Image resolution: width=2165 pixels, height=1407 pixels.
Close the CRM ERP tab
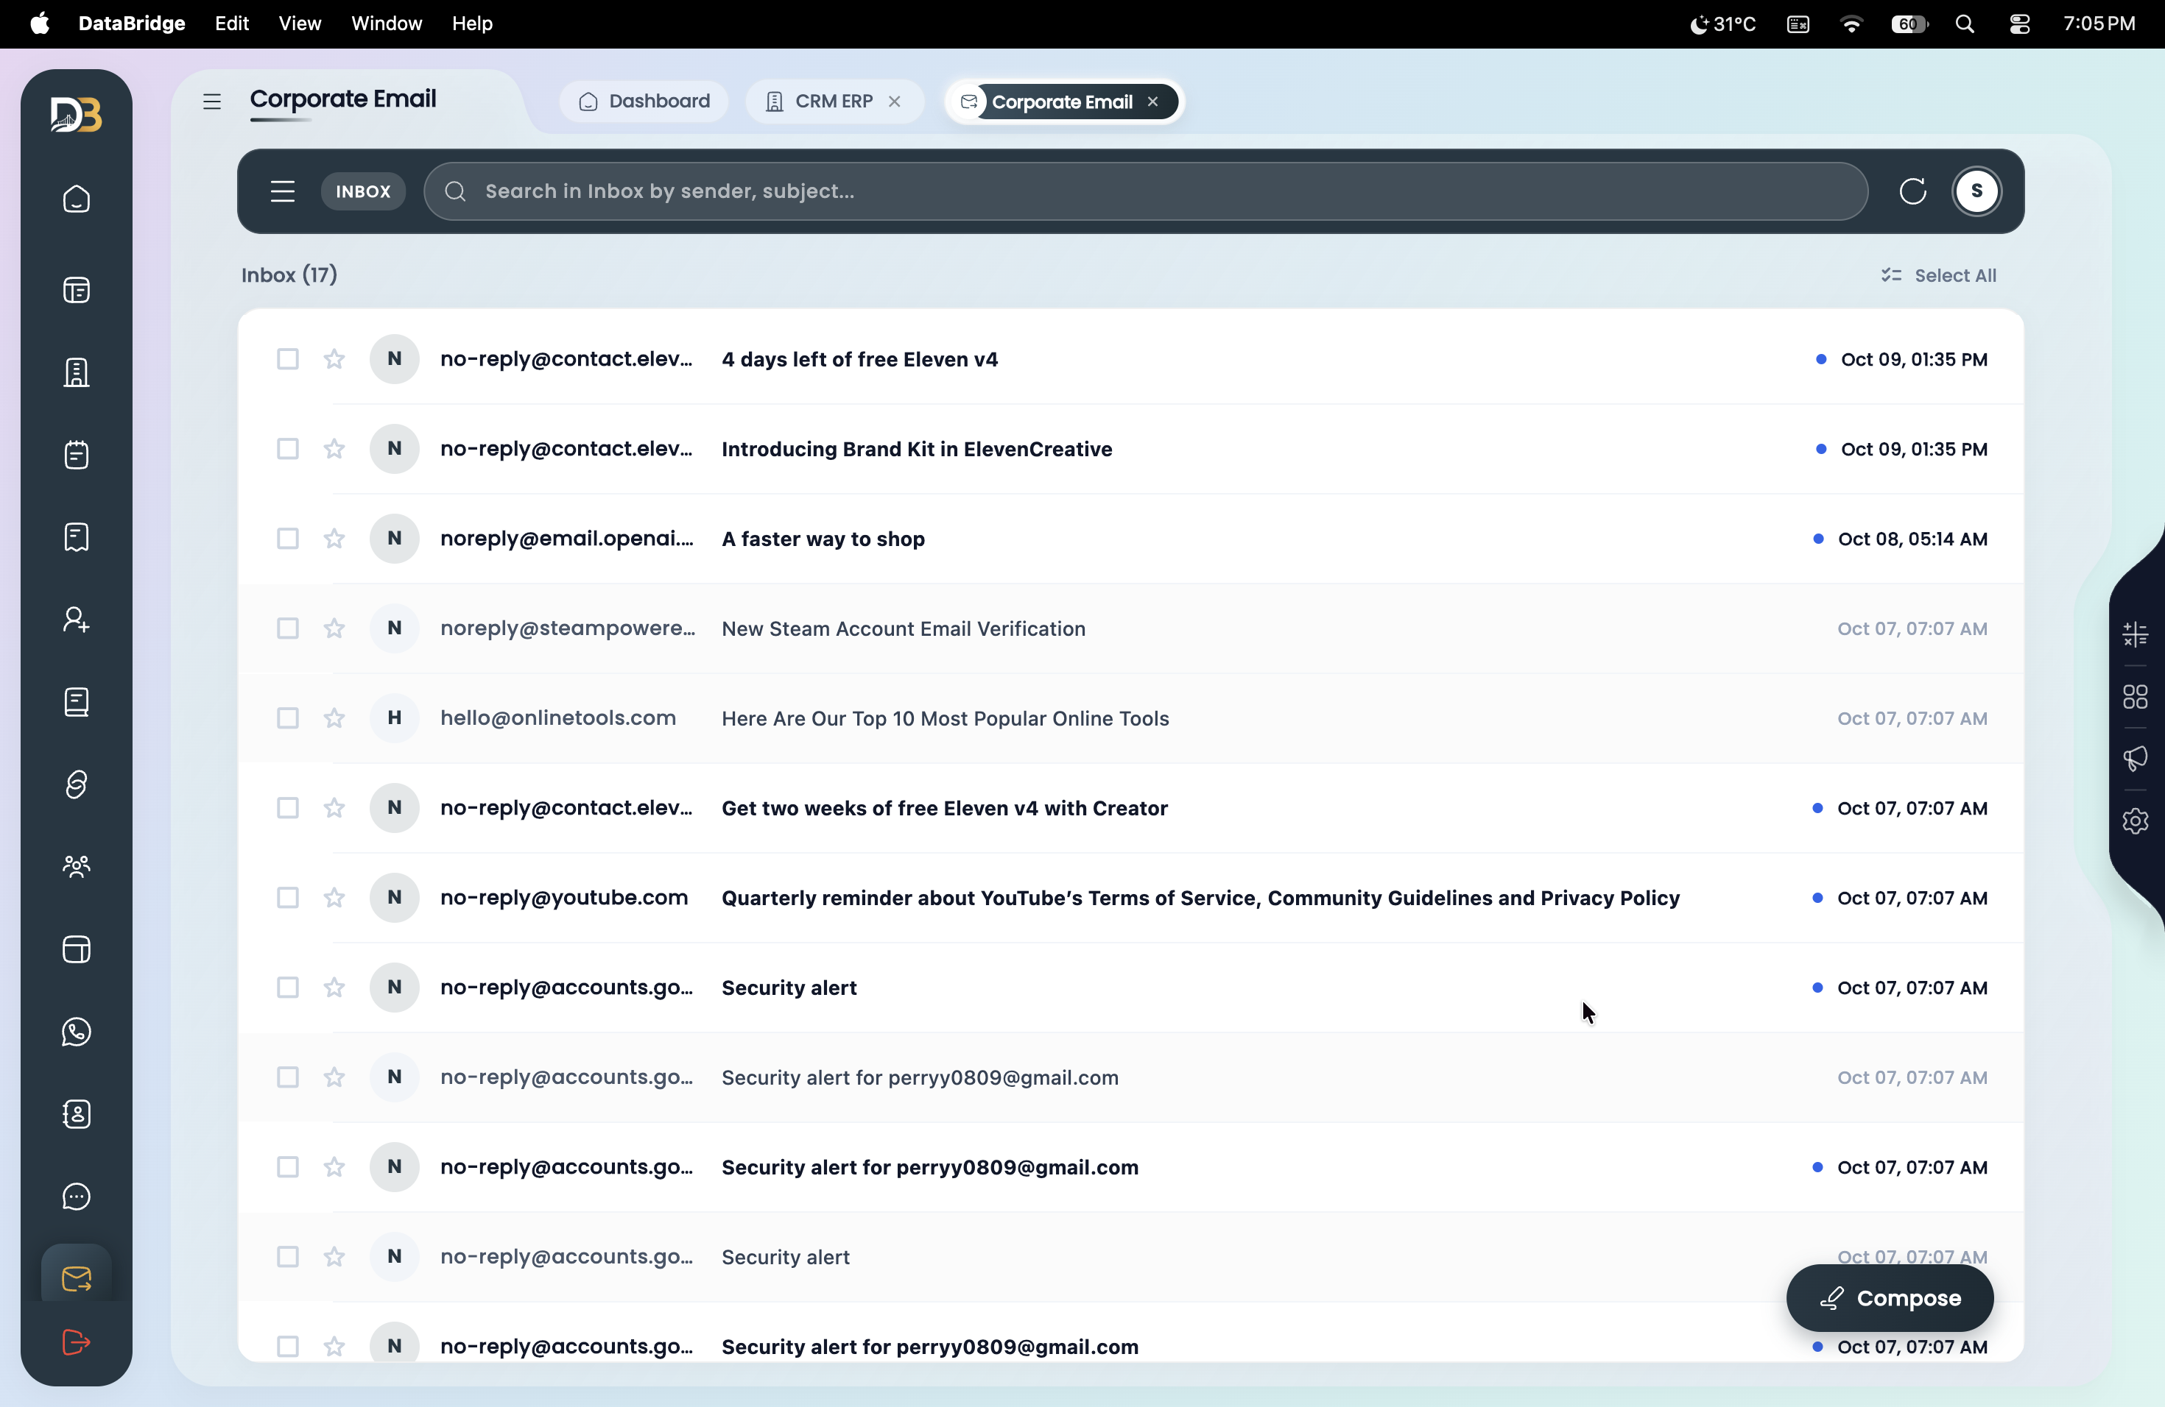click(894, 101)
